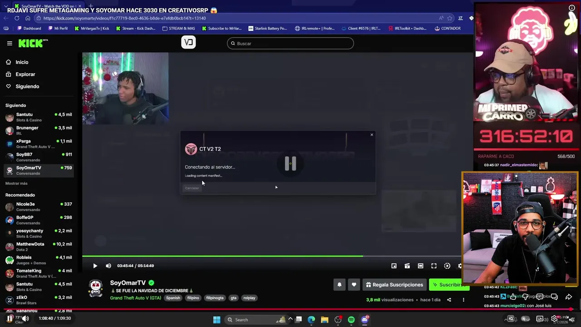The height and width of the screenshot is (327, 581).
Task: Click the Buscar search field
Action: [x=290, y=43]
